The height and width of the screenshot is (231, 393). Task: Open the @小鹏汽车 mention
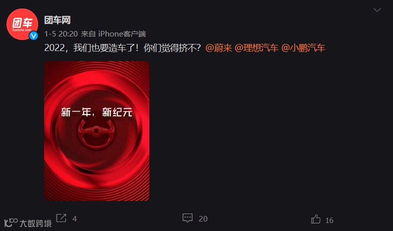point(303,48)
